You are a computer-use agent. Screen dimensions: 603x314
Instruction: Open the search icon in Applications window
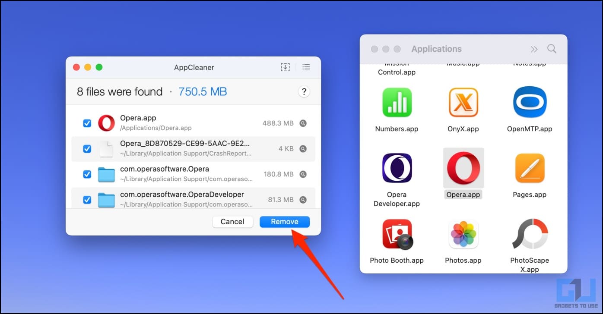pyautogui.click(x=552, y=49)
